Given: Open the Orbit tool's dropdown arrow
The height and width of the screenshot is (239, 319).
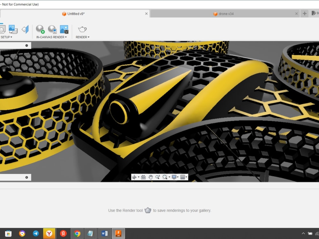Looking at the screenshot, I should pyautogui.click(x=139, y=177).
